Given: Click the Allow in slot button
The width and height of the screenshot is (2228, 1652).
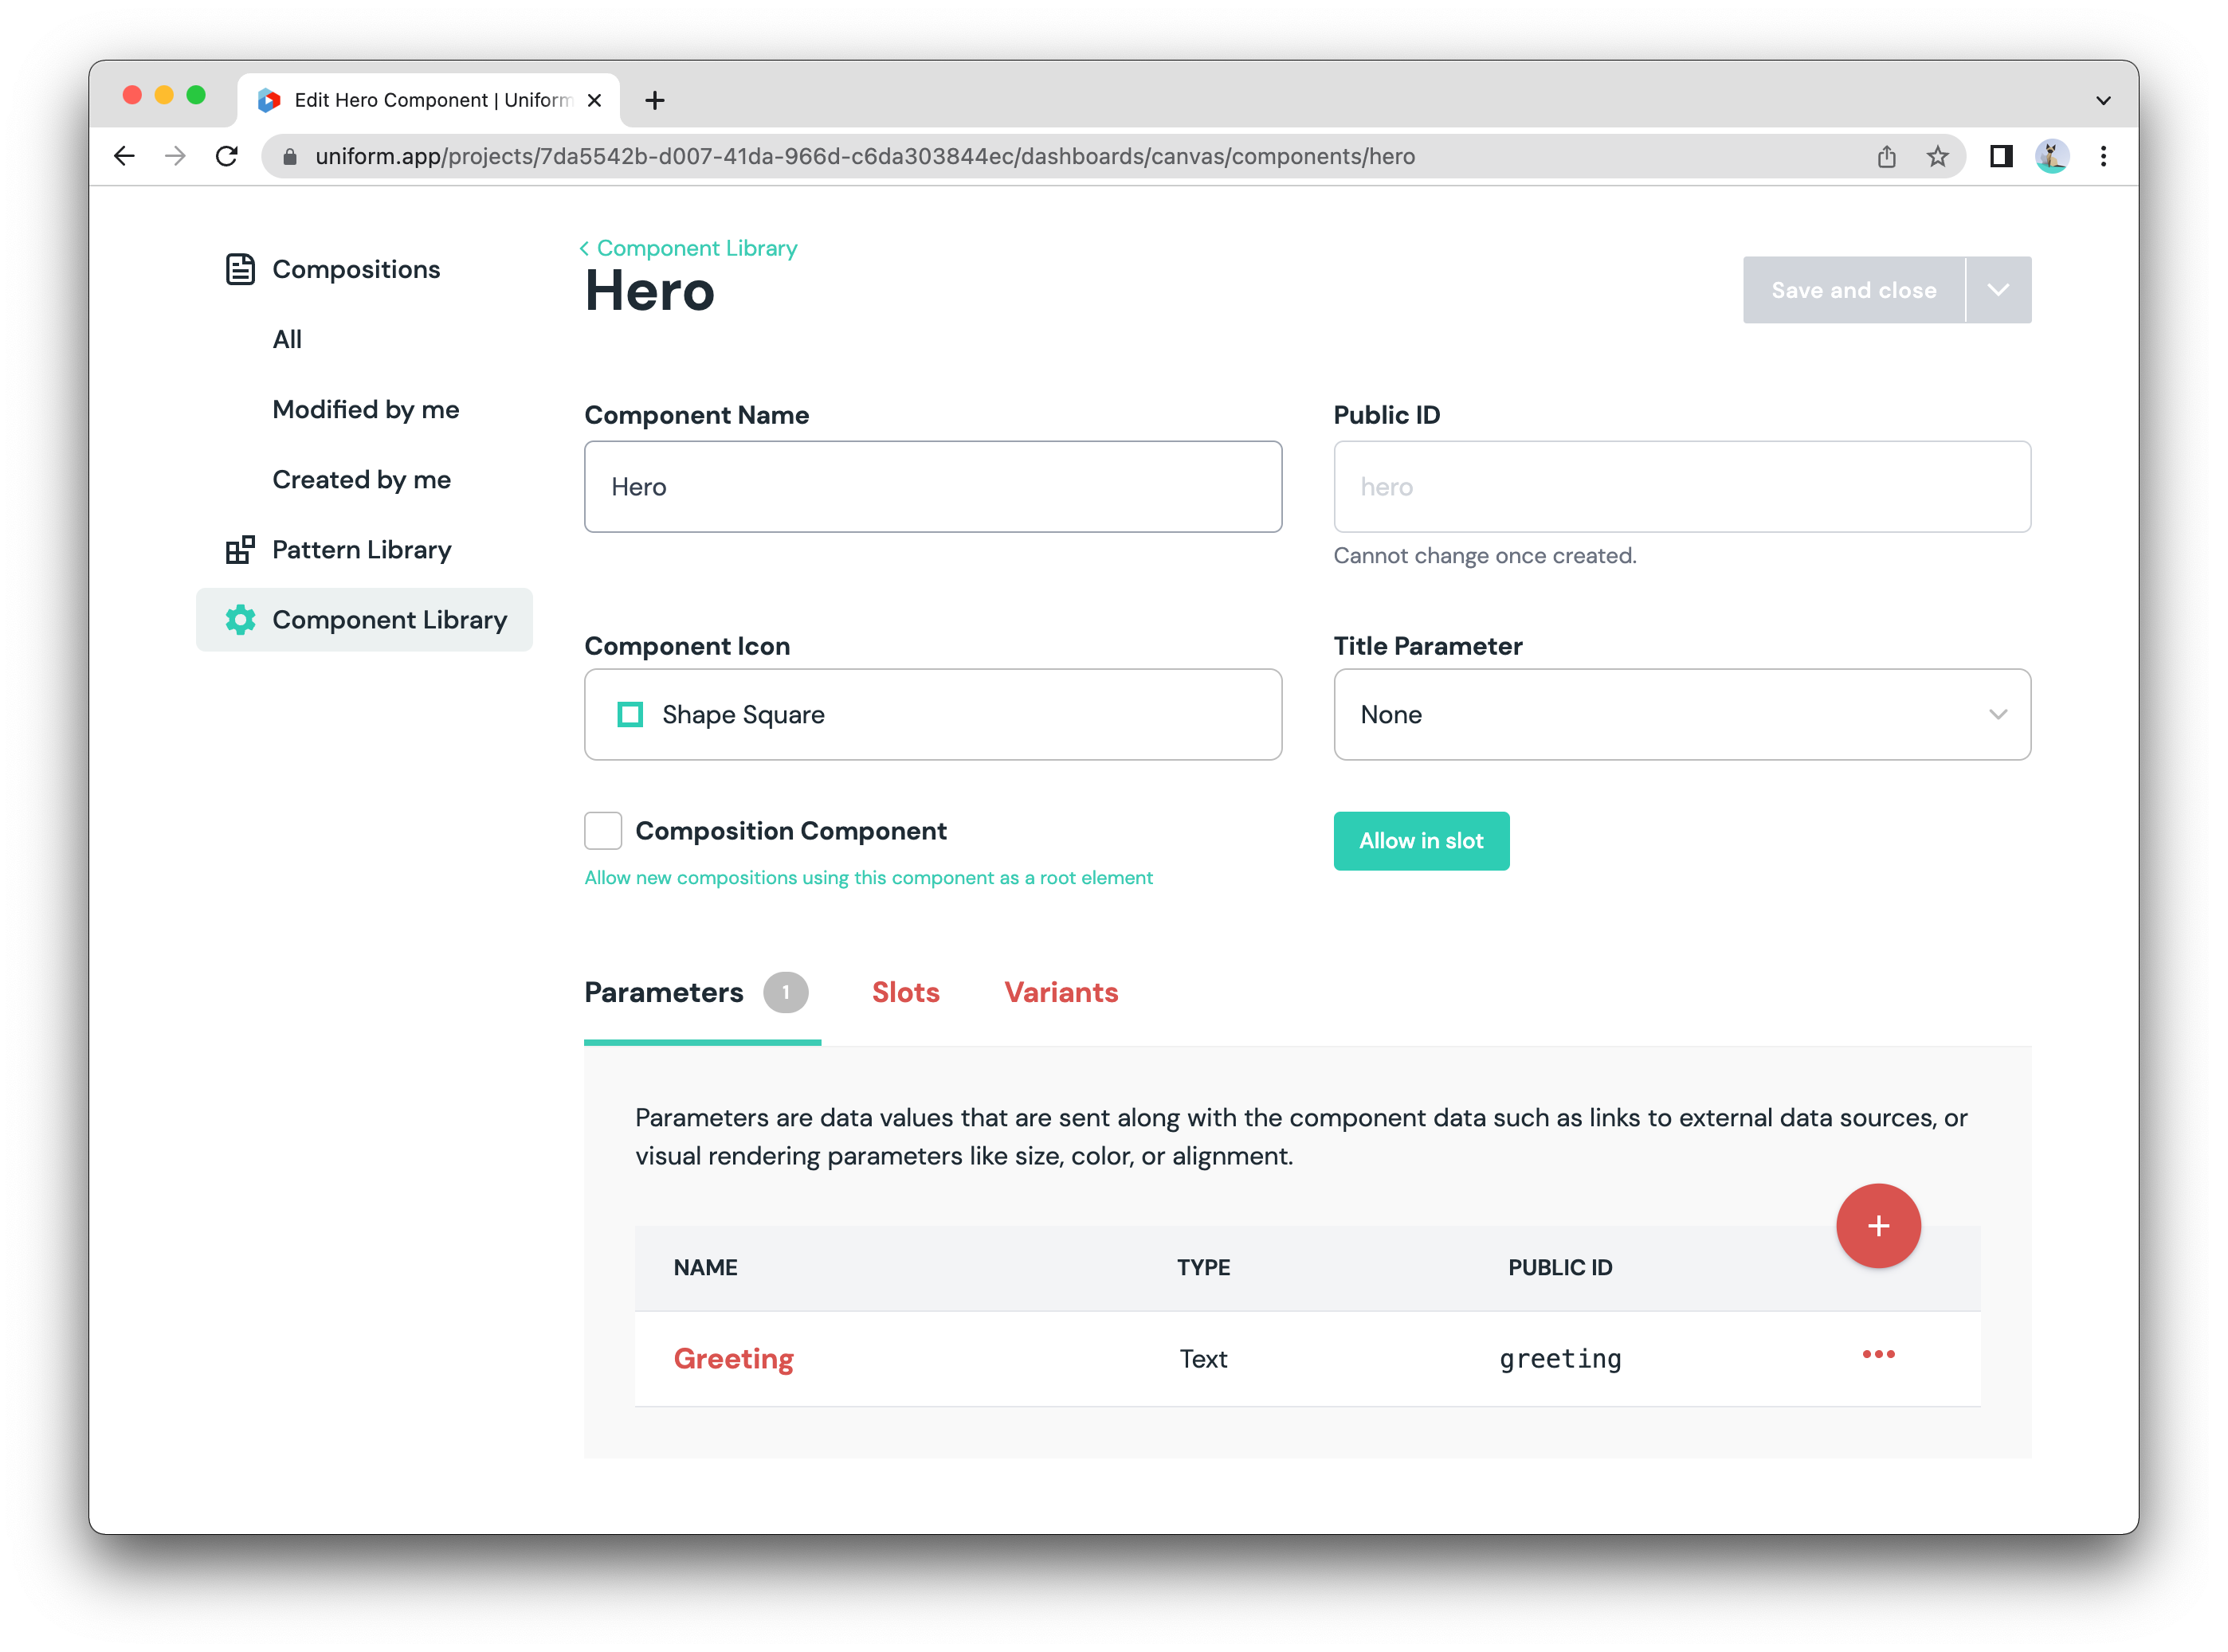Looking at the screenshot, I should tap(1421, 841).
